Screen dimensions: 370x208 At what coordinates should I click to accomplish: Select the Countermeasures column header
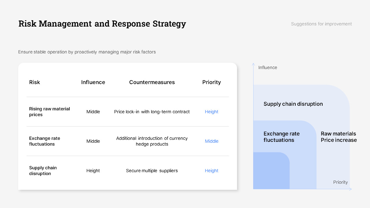click(x=152, y=82)
